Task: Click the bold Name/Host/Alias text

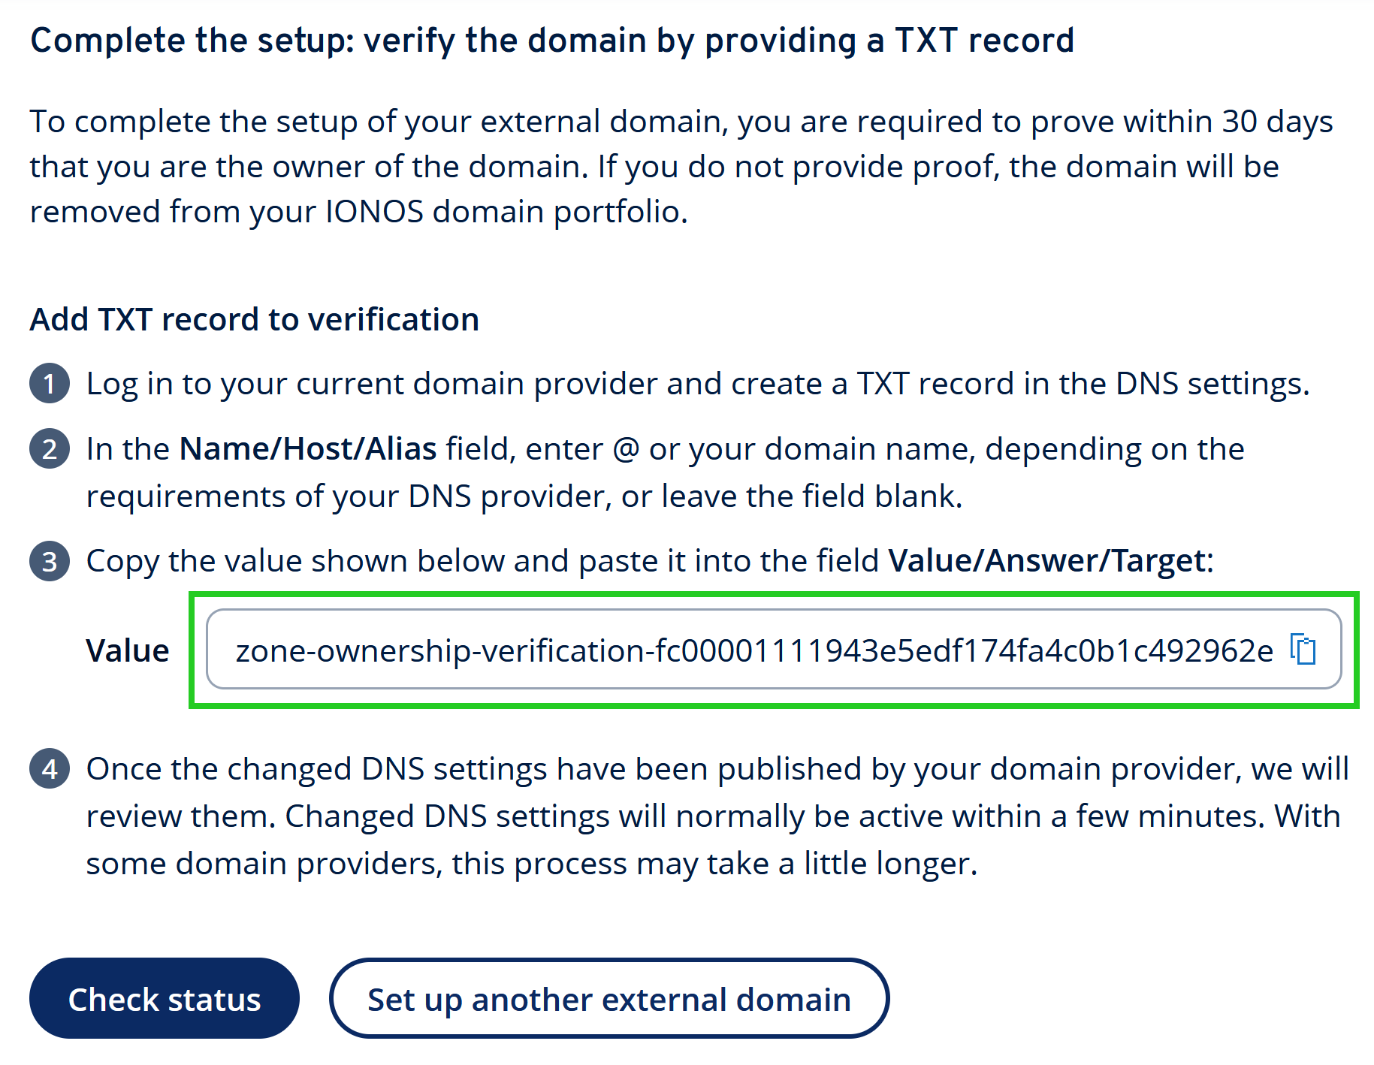Action: [x=308, y=449]
